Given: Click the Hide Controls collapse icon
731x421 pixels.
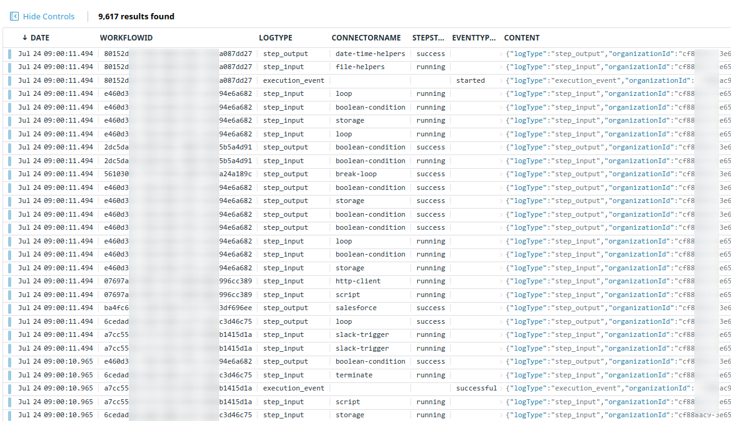Looking at the screenshot, I should 14,17.
